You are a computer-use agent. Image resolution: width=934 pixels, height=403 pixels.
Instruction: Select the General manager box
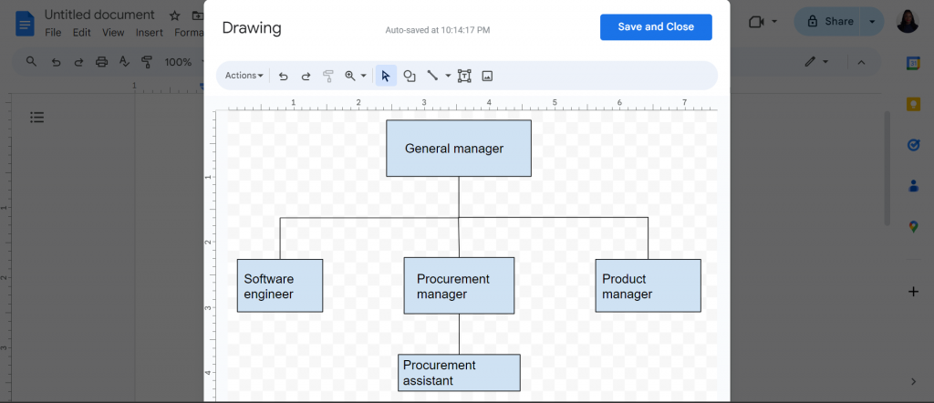pyautogui.click(x=459, y=149)
